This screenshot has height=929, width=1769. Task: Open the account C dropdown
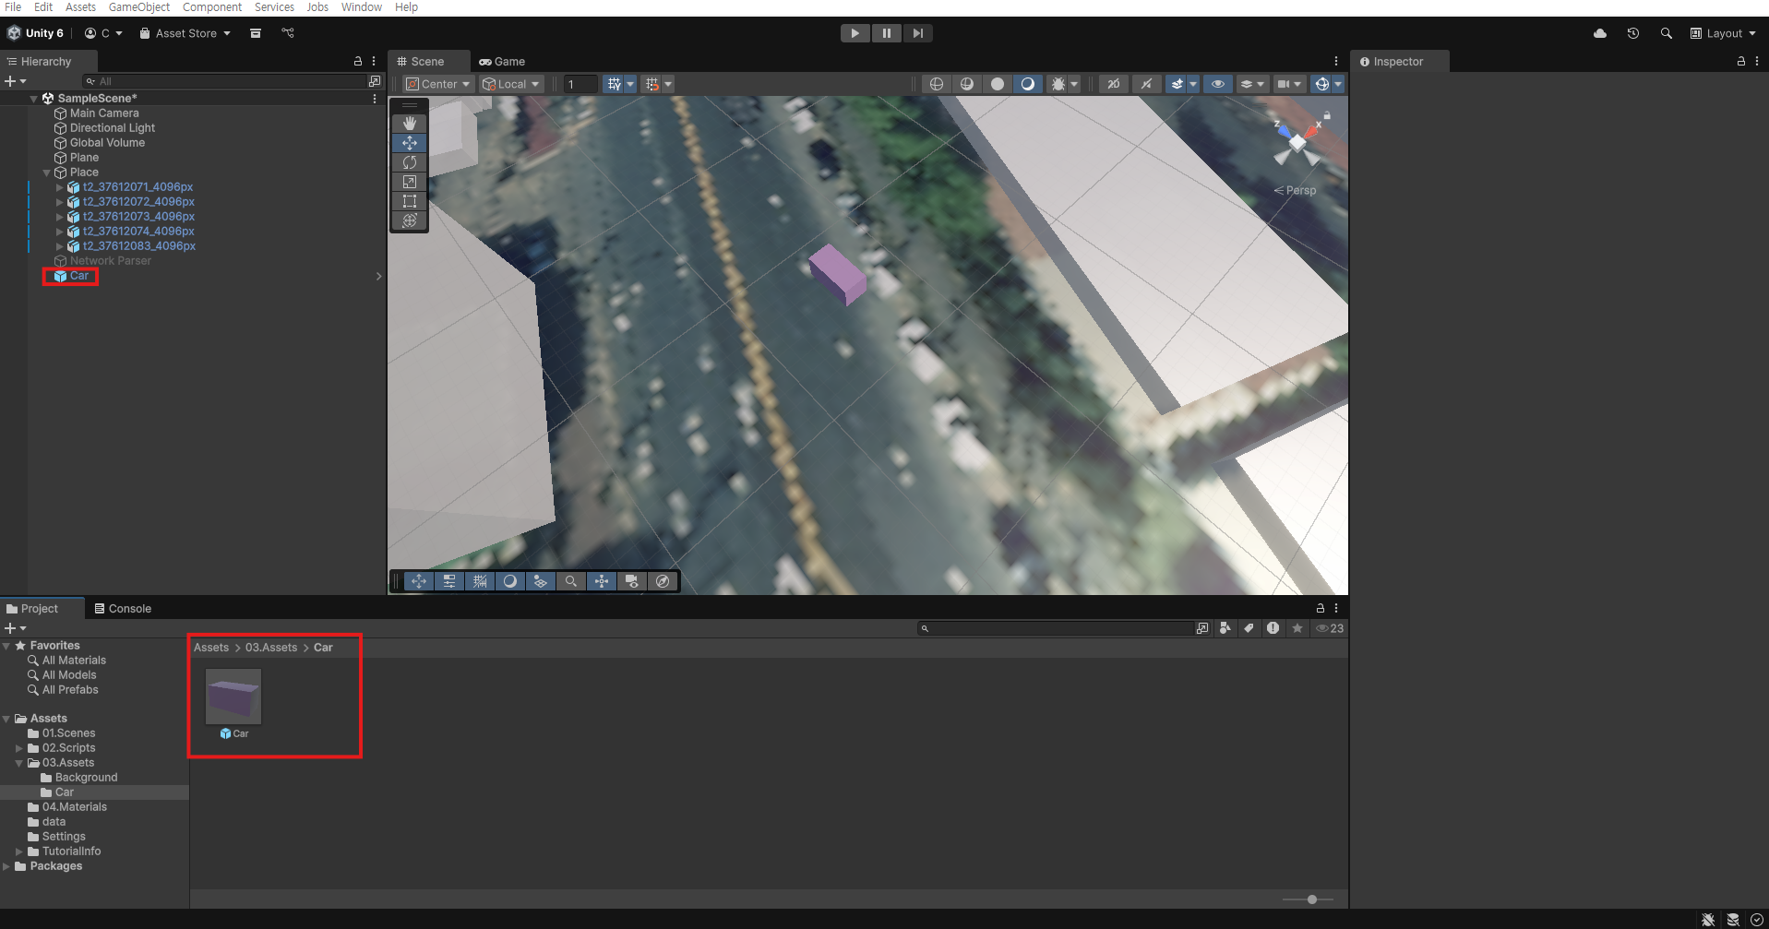103,33
